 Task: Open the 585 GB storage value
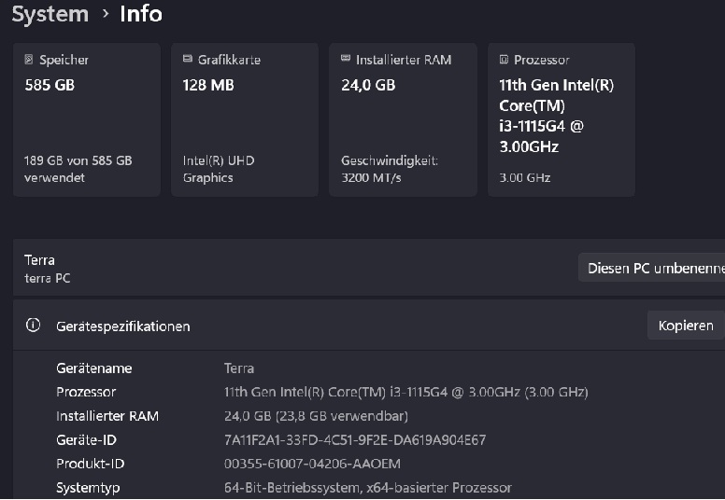(50, 85)
